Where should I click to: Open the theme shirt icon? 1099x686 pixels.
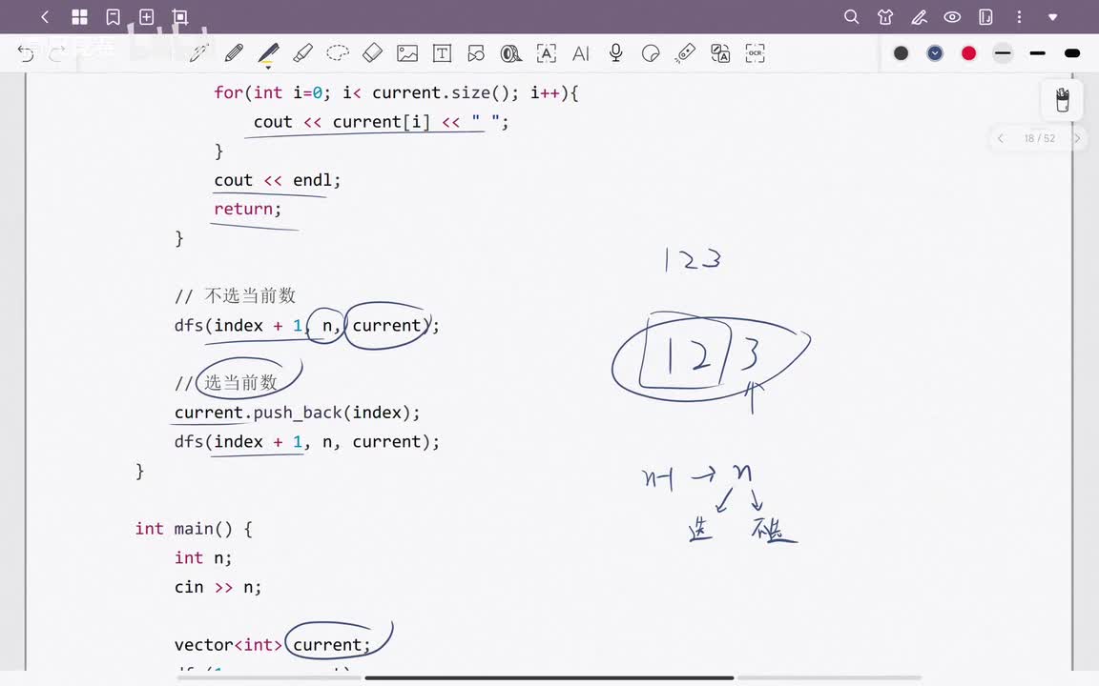point(885,17)
